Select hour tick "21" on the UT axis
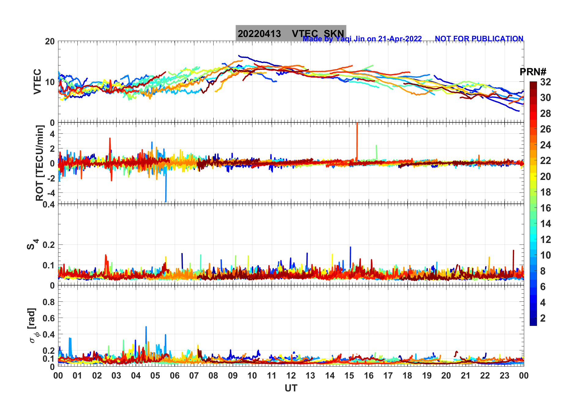The height and width of the screenshot is (407, 582). (466, 376)
